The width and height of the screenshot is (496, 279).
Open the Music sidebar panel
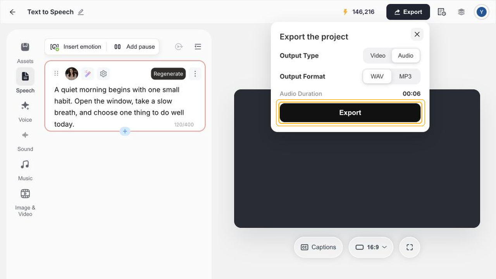[x=25, y=170]
